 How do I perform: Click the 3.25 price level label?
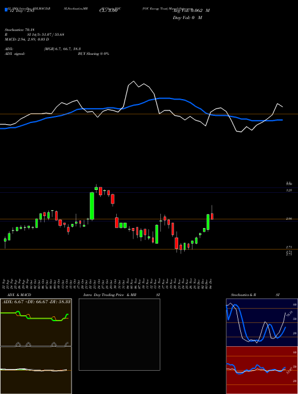pyautogui.click(x=289, y=190)
